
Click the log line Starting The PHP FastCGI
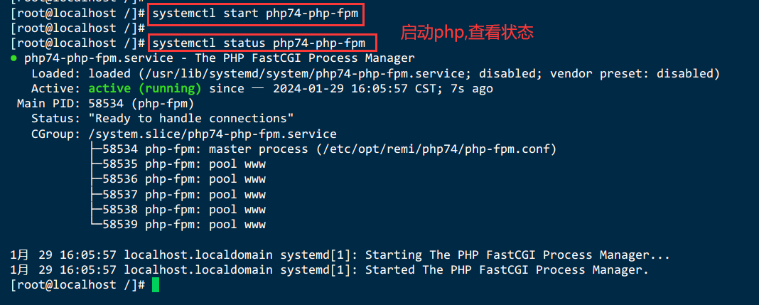tap(340, 255)
